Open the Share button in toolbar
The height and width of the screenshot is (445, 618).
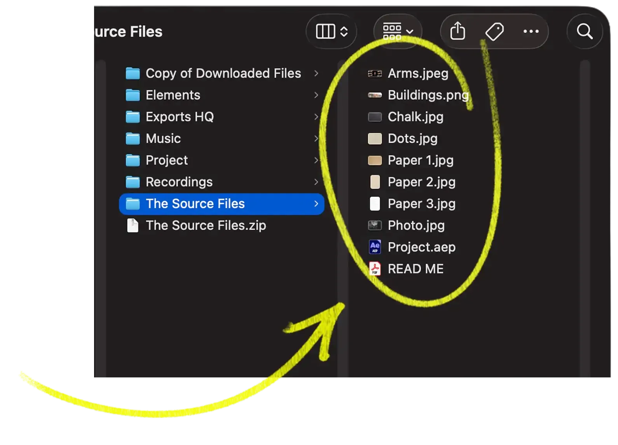tap(457, 31)
